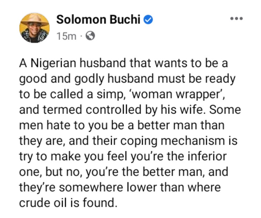Image resolution: width=261 pixels, height=218 pixels.
Task: Click the words "crude oil" in the post
Action: [x=44, y=202]
